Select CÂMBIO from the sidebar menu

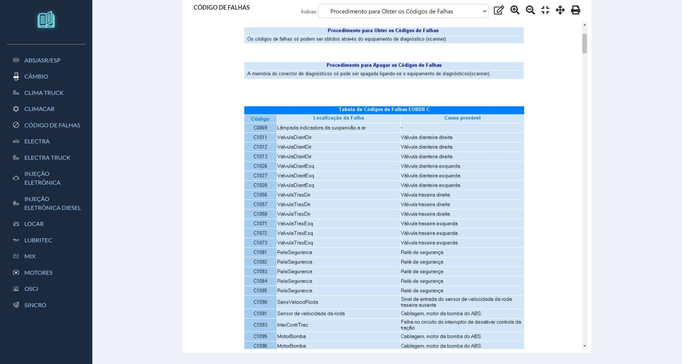tap(36, 76)
